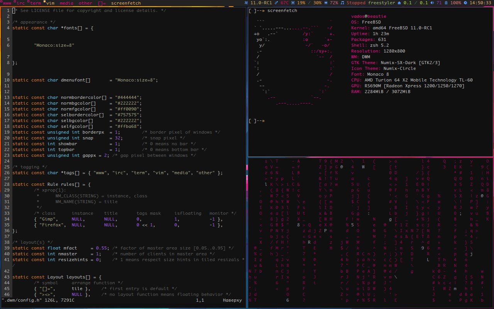Click the CPU AMD Turion line

(x=412, y=80)
